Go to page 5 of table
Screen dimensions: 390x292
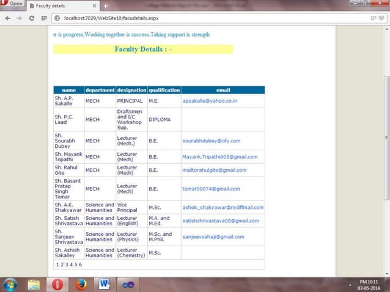(76, 265)
